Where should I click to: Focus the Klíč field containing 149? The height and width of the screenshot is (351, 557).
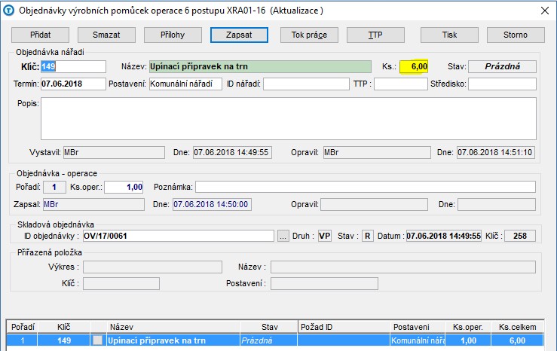click(73, 66)
